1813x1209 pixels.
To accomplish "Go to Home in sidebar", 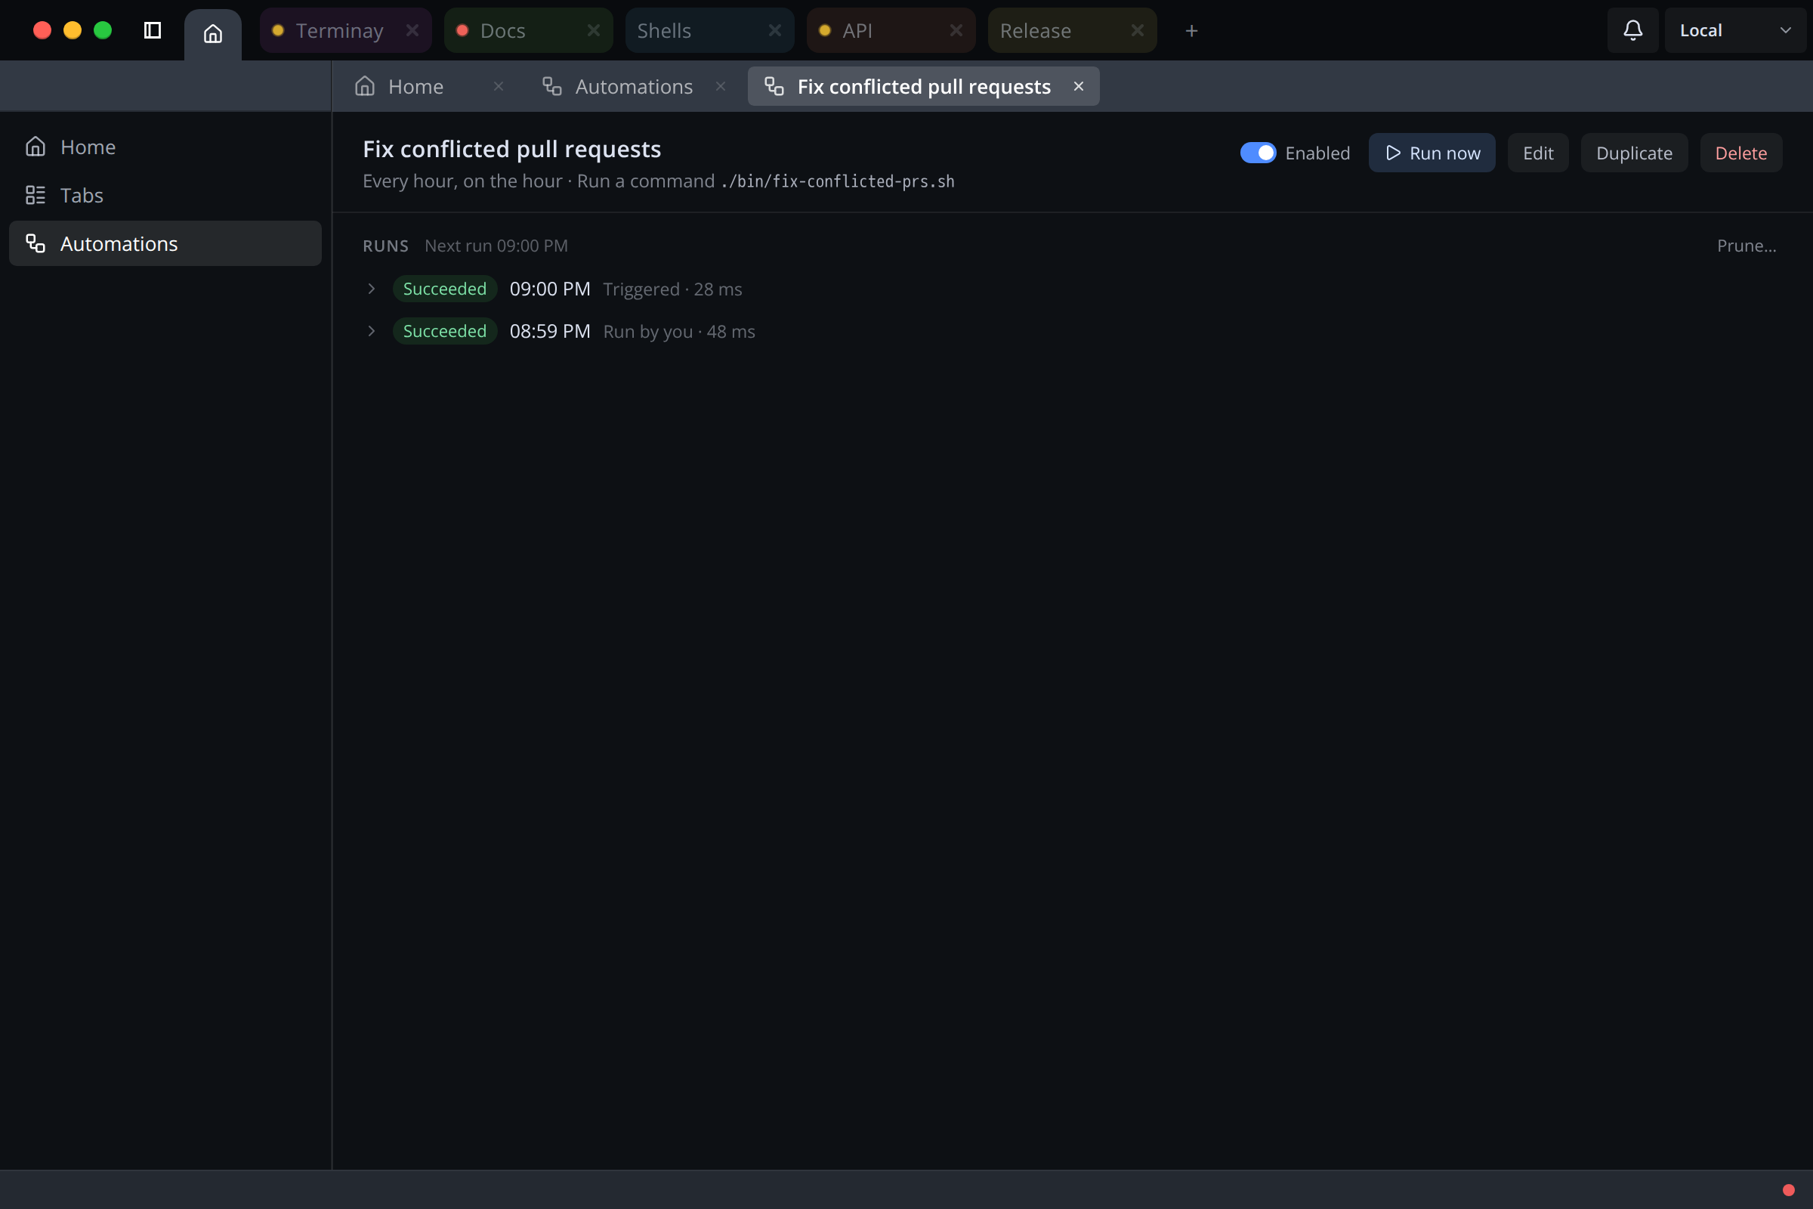I will click(x=165, y=147).
